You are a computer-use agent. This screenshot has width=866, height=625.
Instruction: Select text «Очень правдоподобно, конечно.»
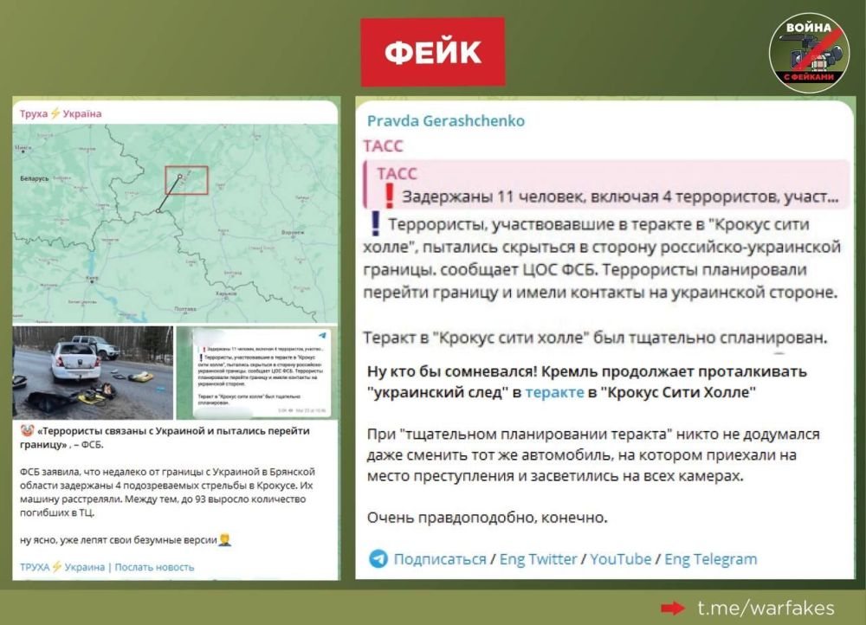coord(487,518)
